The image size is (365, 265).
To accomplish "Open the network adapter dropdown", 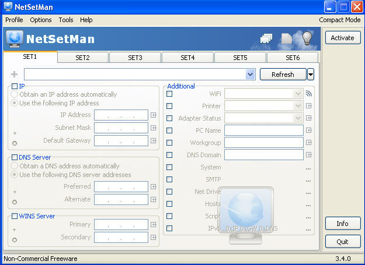I will [x=250, y=75].
